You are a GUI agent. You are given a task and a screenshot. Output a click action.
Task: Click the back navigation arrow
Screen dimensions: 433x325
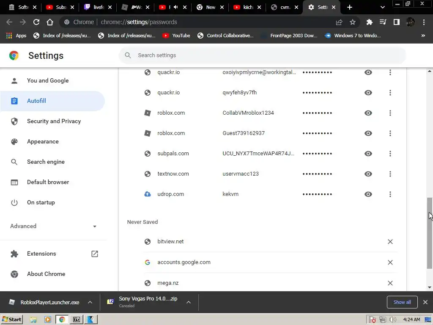(x=9, y=22)
